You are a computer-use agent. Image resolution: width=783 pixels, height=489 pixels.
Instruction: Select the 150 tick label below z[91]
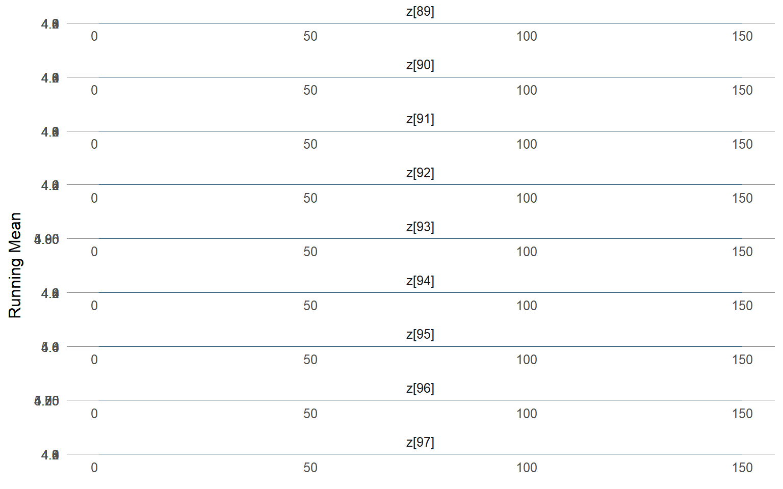(x=742, y=145)
